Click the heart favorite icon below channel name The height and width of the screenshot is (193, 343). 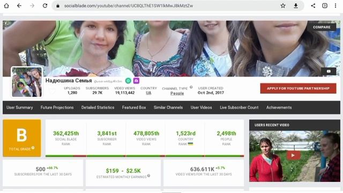[52, 91]
